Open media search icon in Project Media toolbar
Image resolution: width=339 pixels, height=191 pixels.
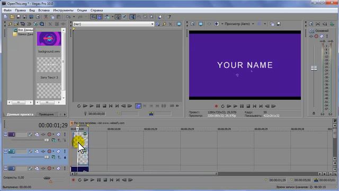point(42,24)
